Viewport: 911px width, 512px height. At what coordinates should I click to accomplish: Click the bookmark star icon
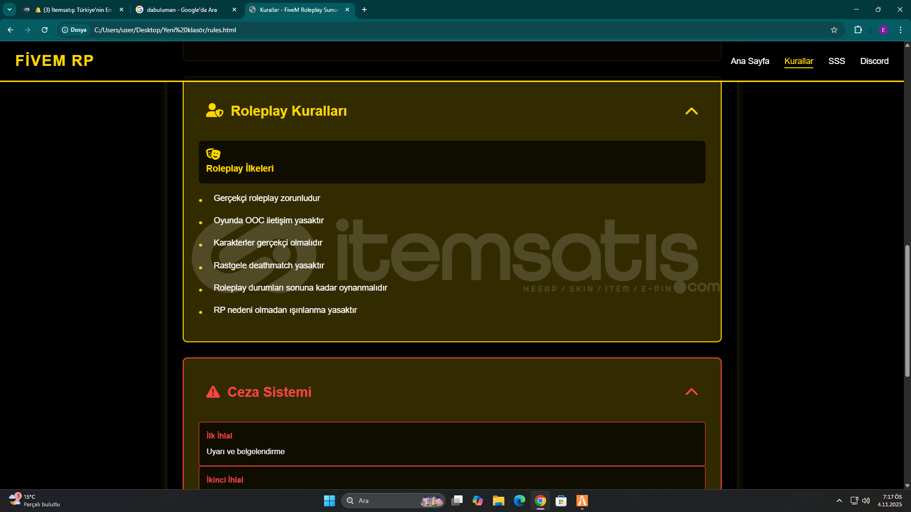pos(834,30)
